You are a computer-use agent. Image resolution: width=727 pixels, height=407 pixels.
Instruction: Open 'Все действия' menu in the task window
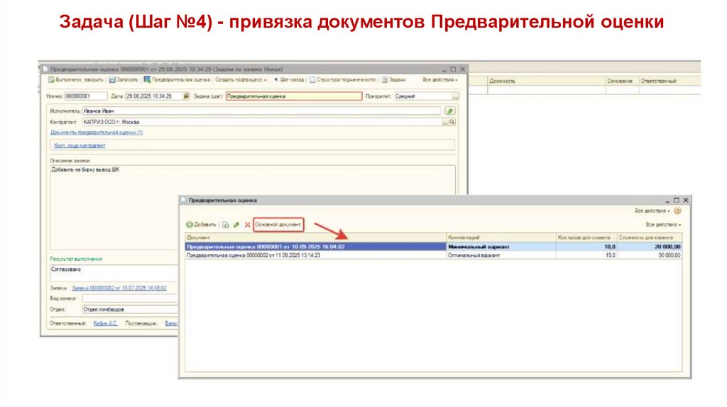click(439, 80)
